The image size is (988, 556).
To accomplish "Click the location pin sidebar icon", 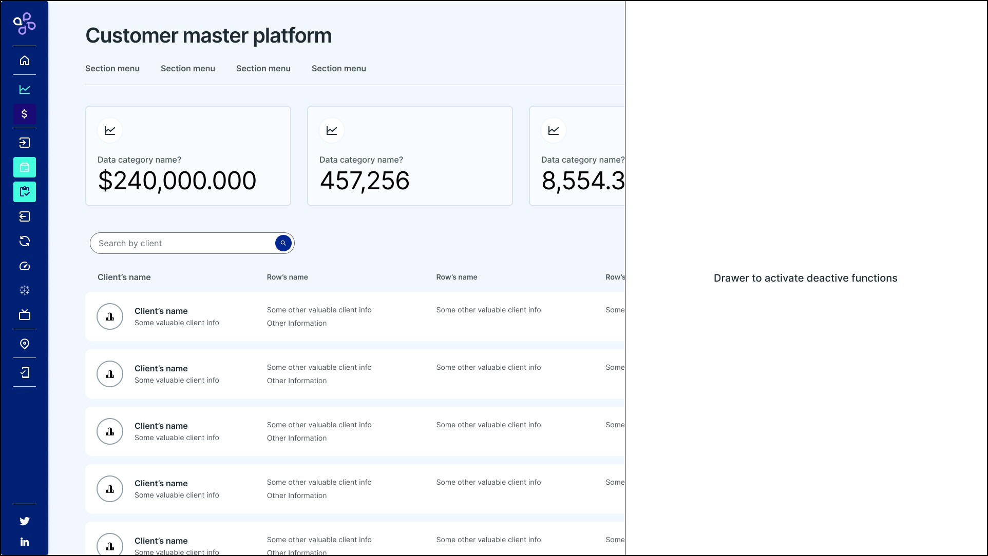I will point(25,344).
